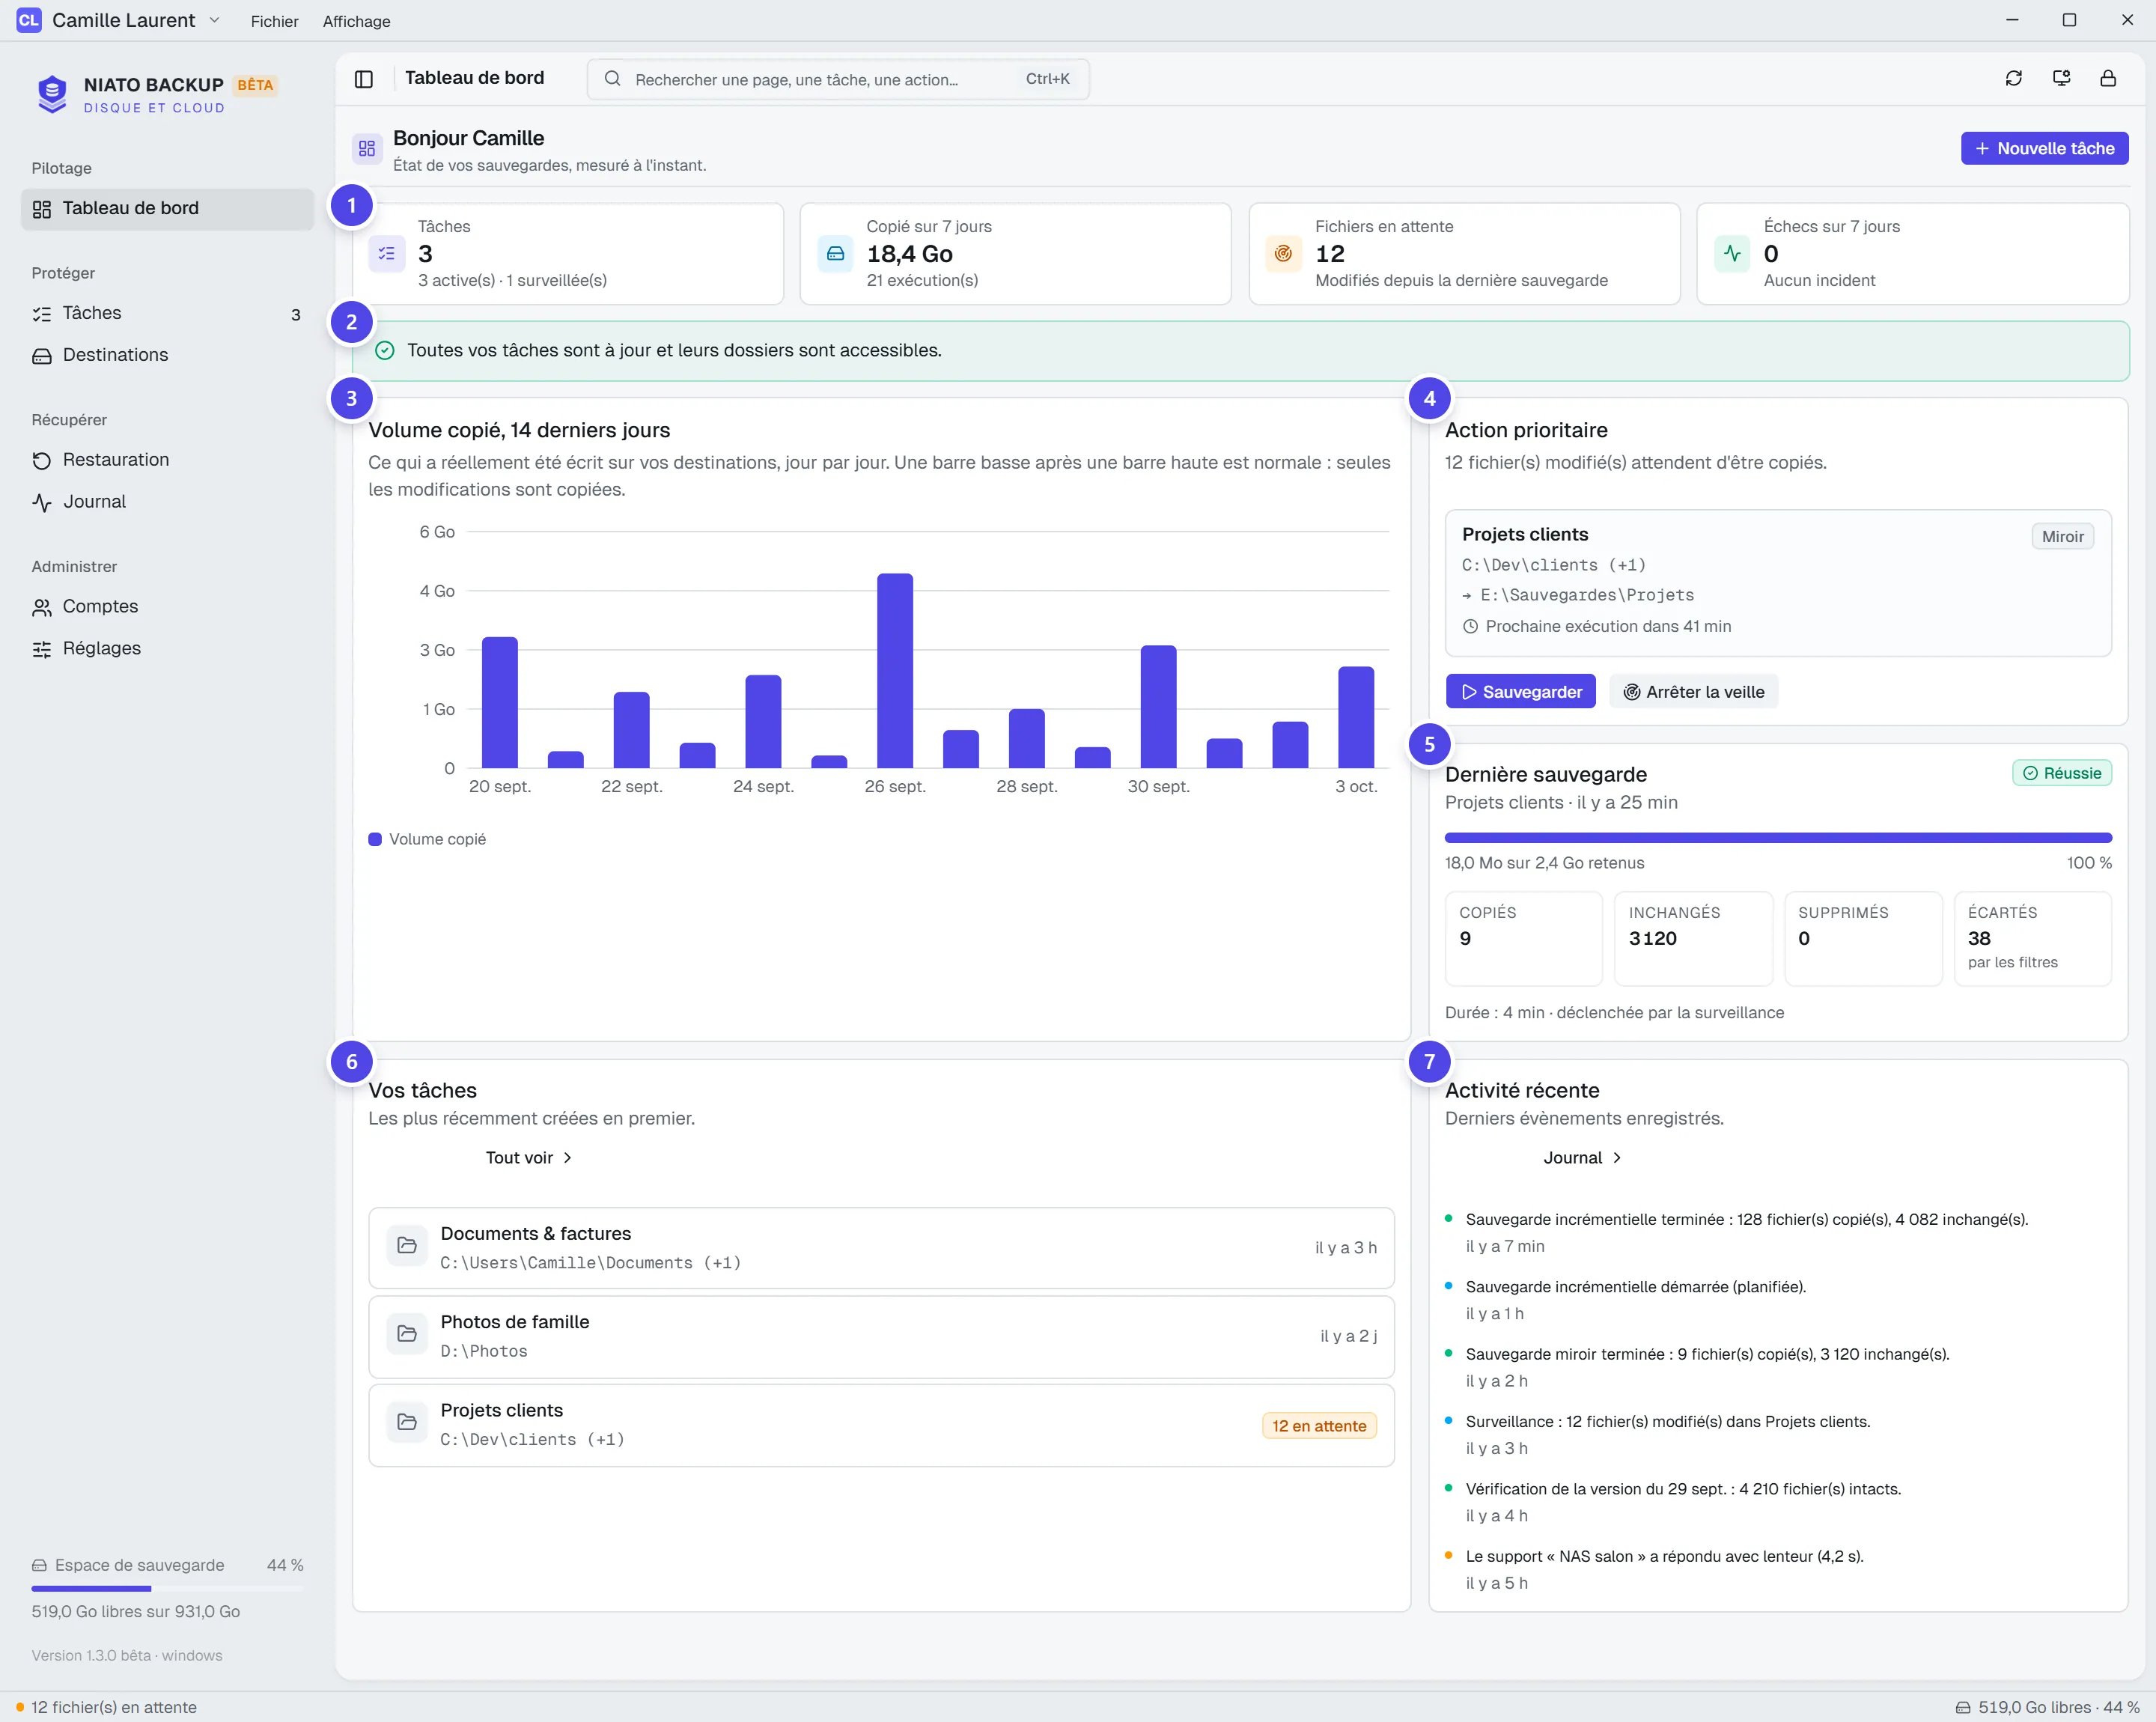This screenshot has height=1722, width=2156.
Task: Open the Camille Laurent account dropdown
Action: click(x=119, y=20)
